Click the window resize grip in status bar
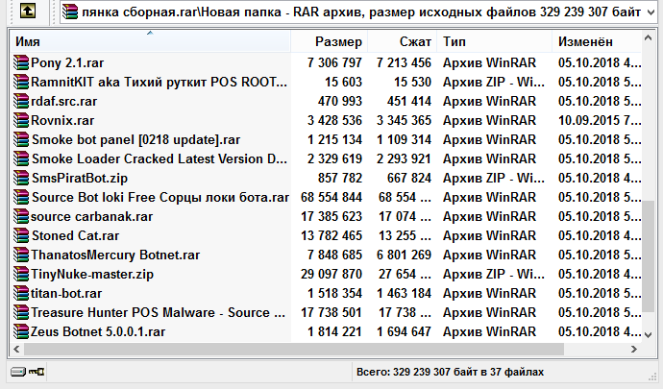Viewport: 663px width, 389px height. [652, 377]
